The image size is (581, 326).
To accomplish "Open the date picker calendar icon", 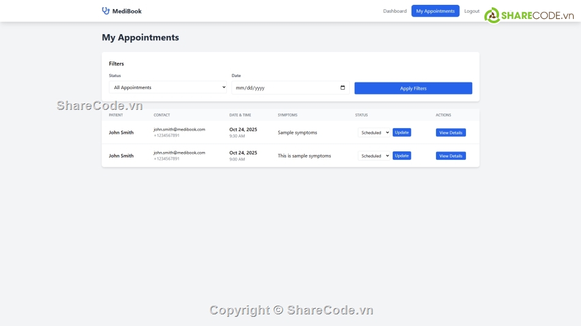I will click(342, 88).
